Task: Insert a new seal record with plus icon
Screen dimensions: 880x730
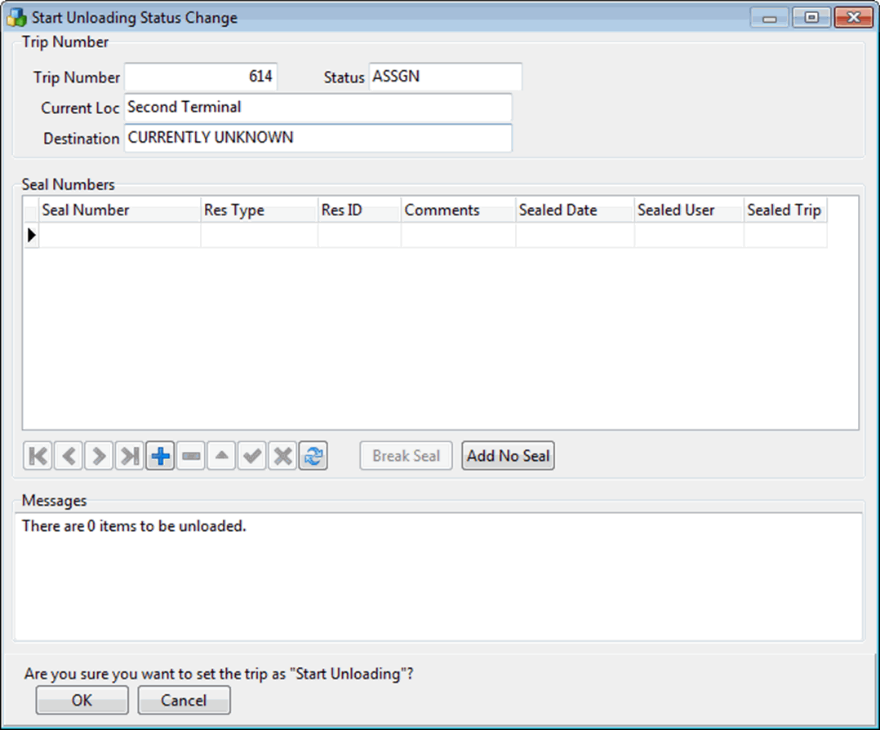Action: [160, 455]
